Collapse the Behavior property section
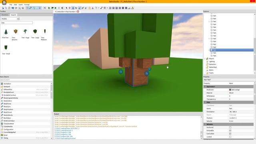 tap(205, 124)
